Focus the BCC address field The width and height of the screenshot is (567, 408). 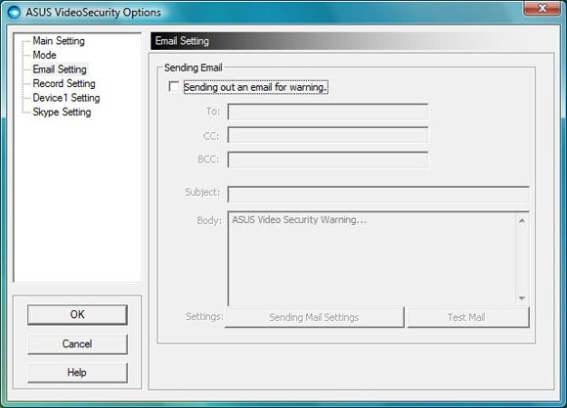click(327, 159)
